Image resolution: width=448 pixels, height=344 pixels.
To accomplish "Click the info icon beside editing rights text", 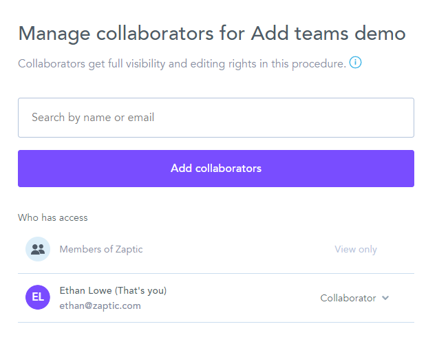I will coord(355,63).
